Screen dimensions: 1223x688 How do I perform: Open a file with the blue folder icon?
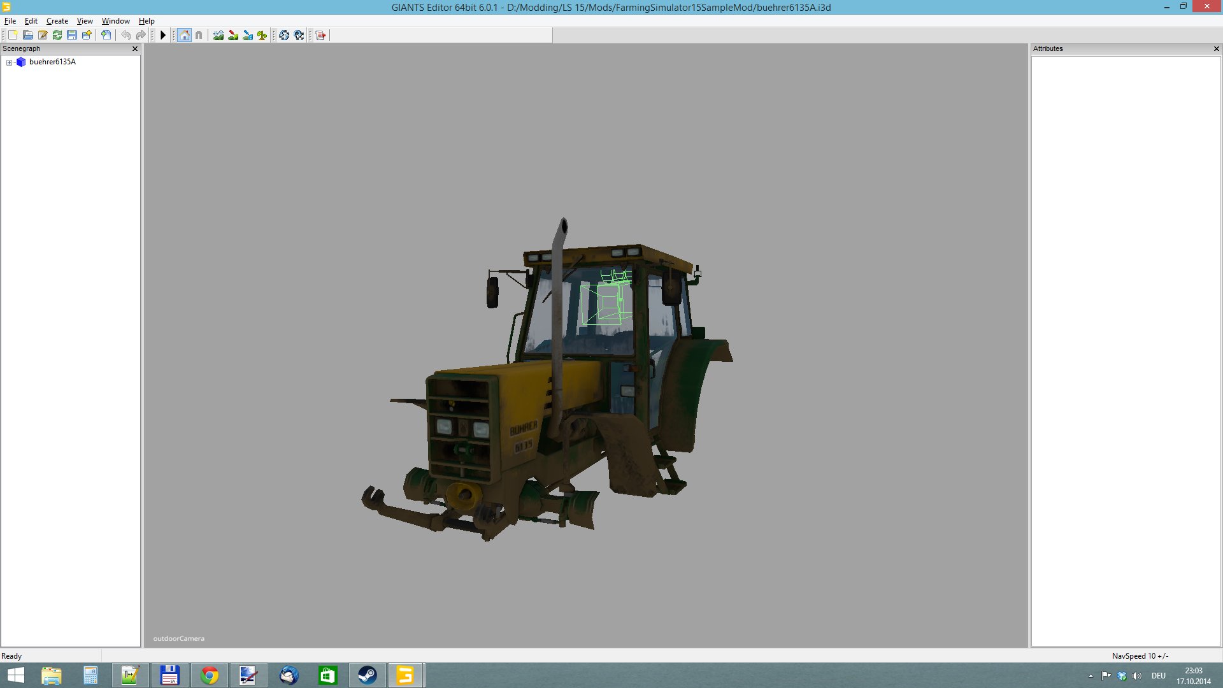coord(27,35)
